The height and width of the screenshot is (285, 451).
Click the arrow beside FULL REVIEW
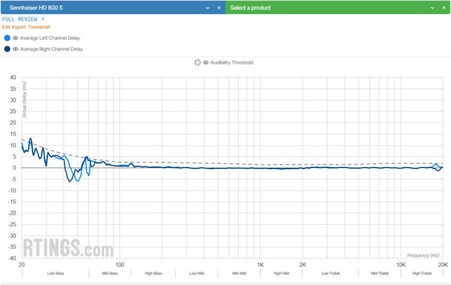[43, 19]
